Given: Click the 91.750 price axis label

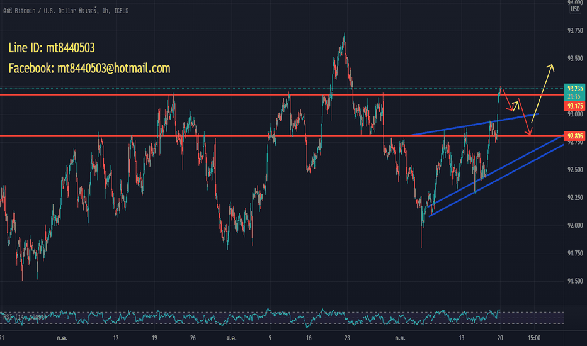Looking at the screenshot, I should [575, 254].
